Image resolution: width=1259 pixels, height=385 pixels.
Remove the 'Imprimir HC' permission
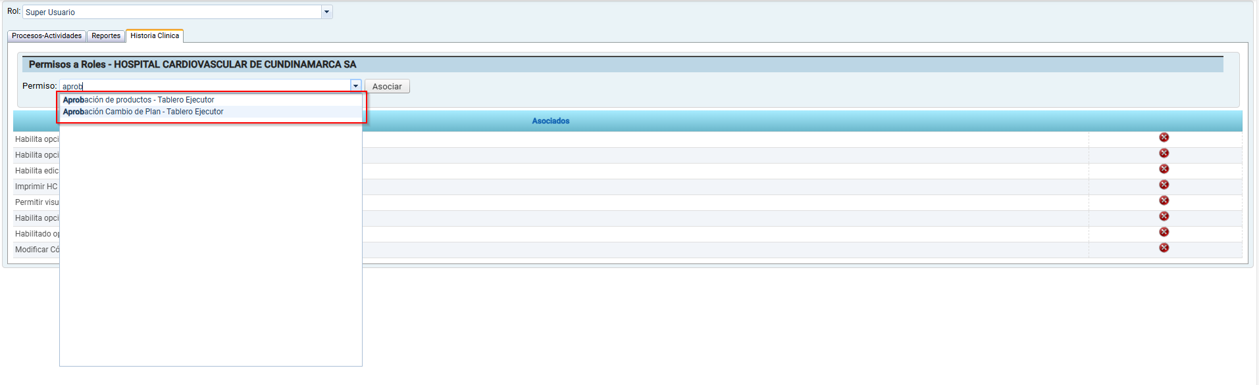point(1164,185)
